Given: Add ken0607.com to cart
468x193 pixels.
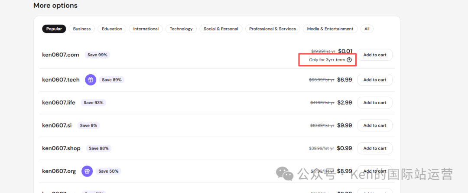Looking at the screenshot, I should [x=375, y=55].
